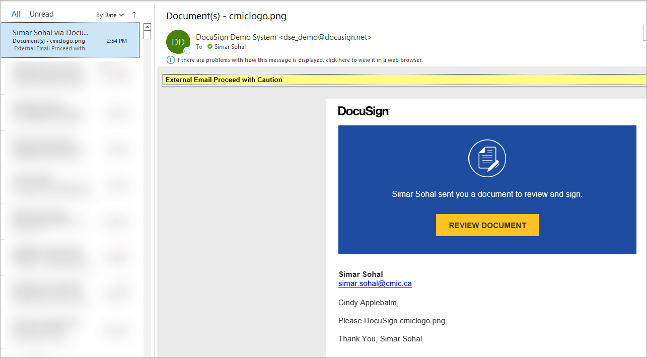Open the simar.sohal@cmic.ca email link
647x358 pixels.
[375, 283]
